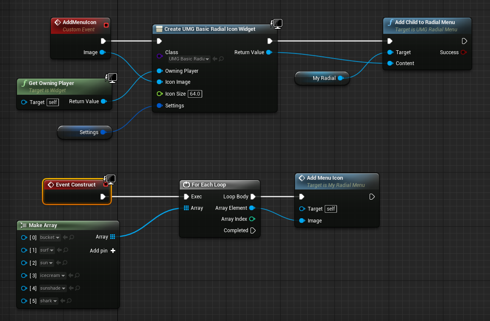Click the self Target field on Get Owning Player
This screenshot has height=321, width=490.
[x=53, y=102]
